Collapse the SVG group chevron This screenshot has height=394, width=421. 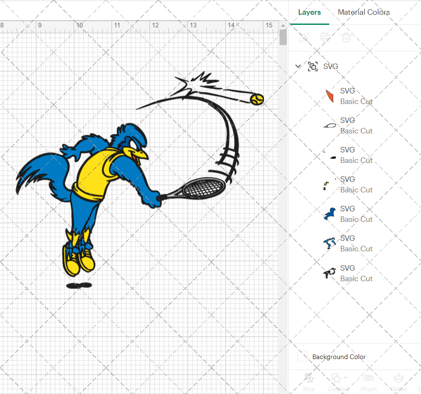[x=298, y=66]
